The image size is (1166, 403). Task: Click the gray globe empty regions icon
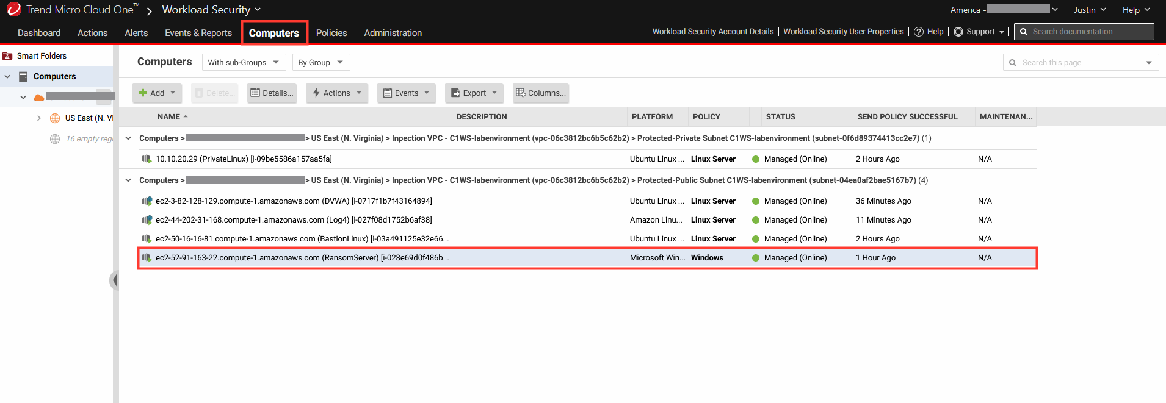(x=55, y=139)
